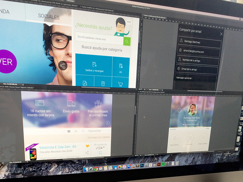Open the settings gear on the profile card
Screen dimensions: 243x182
pos(180,110)
